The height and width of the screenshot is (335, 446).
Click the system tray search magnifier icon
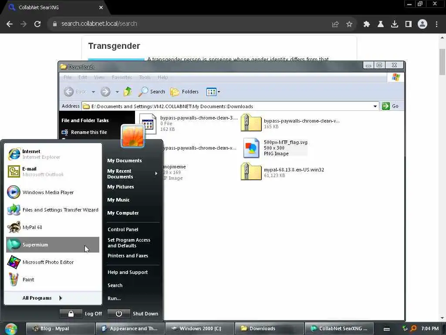tap(413, 328)
